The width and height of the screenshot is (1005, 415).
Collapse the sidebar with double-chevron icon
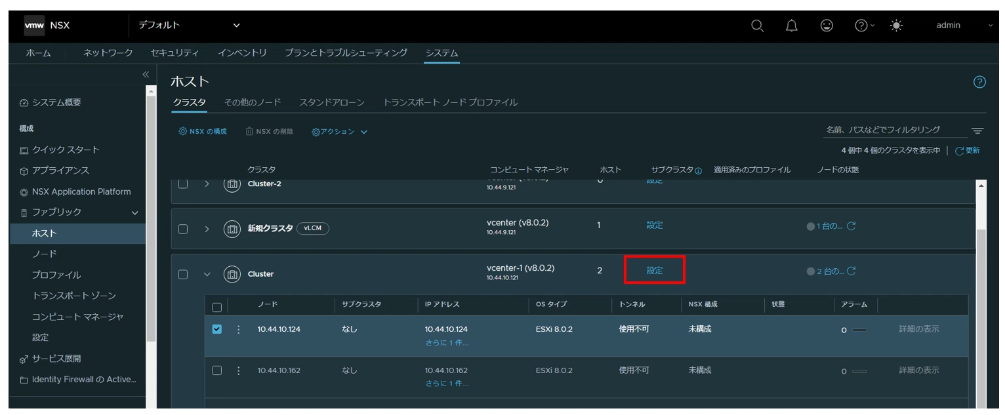[x=146, y=75]
